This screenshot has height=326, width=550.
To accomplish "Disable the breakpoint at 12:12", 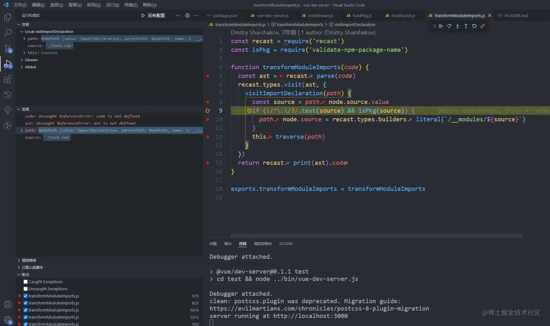I will click(25, 317).
